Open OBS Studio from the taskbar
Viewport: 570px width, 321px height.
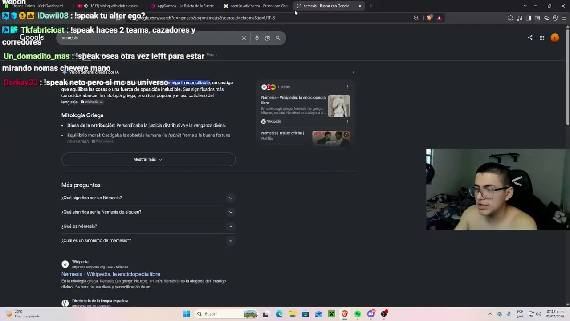coord(384,314)
